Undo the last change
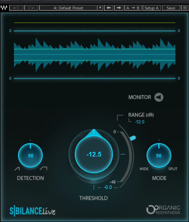The image size is (189, 222). coord(16,8)
